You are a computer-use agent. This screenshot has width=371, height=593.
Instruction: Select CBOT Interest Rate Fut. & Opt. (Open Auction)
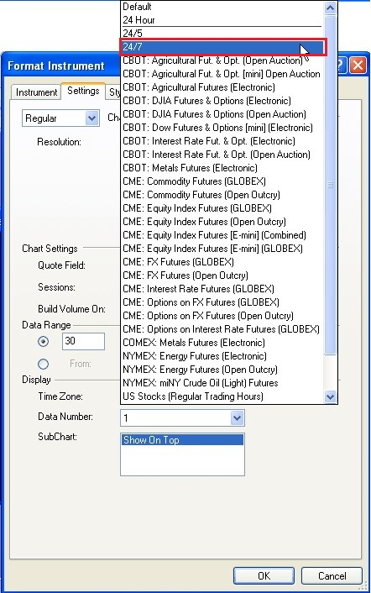pos(222,155)
